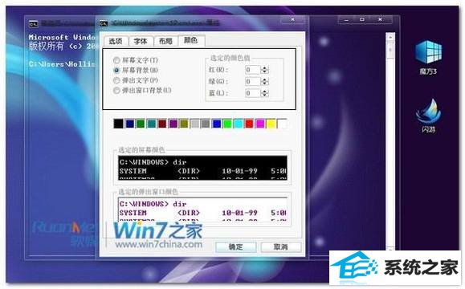Pick the bright red color swatch
Screen dimensions: 465x289
point(250,124)
